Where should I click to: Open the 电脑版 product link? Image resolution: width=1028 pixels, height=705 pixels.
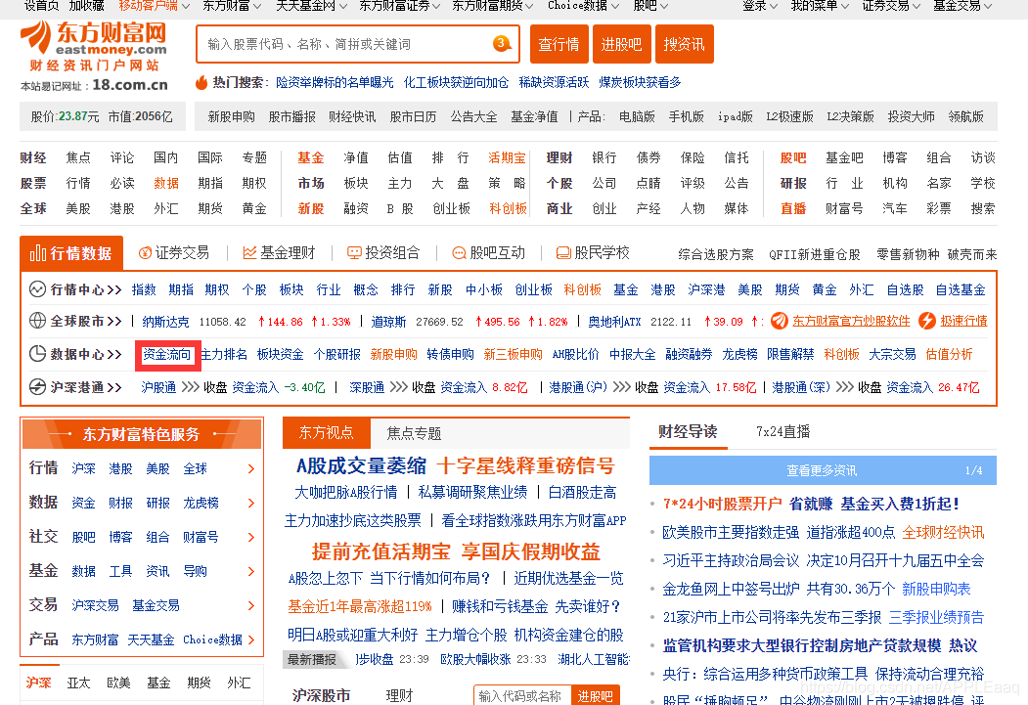point(637,116)
